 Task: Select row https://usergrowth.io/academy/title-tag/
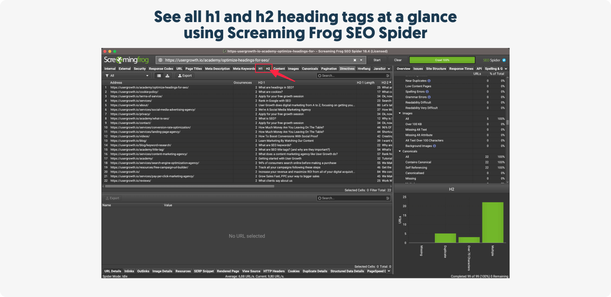[247, 149]
